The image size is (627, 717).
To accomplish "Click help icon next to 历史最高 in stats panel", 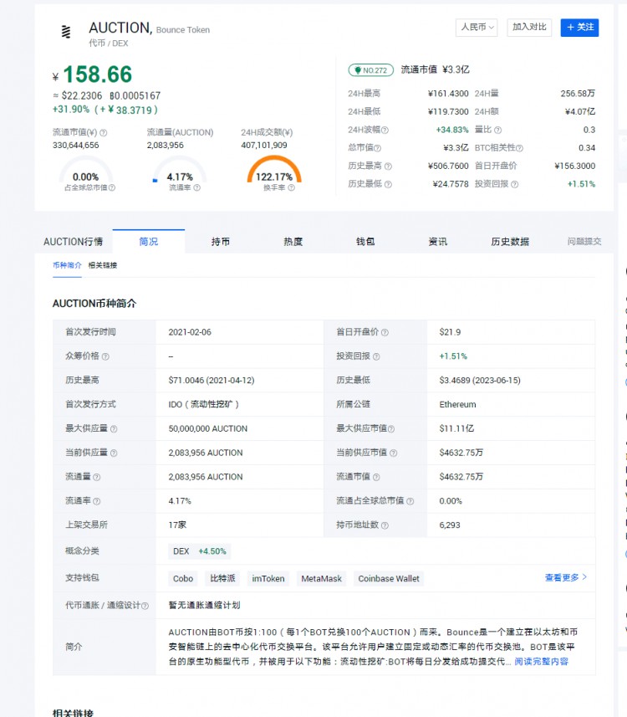I will pos(388,166).
